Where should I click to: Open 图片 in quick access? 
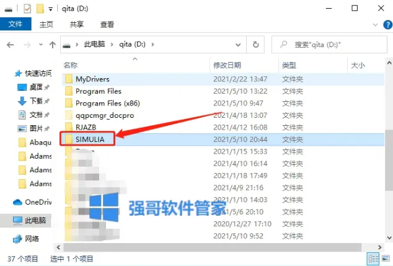36,128
